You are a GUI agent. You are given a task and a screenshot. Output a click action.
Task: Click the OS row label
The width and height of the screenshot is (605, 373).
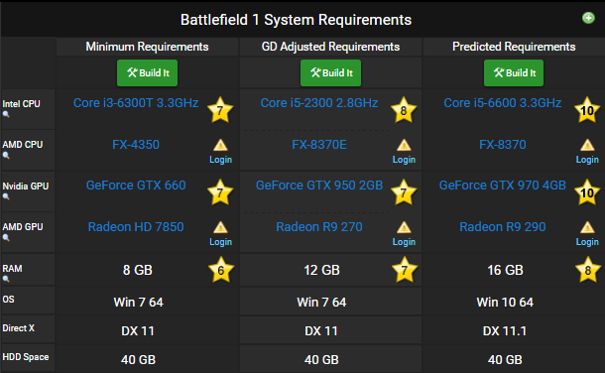point(8,300)
